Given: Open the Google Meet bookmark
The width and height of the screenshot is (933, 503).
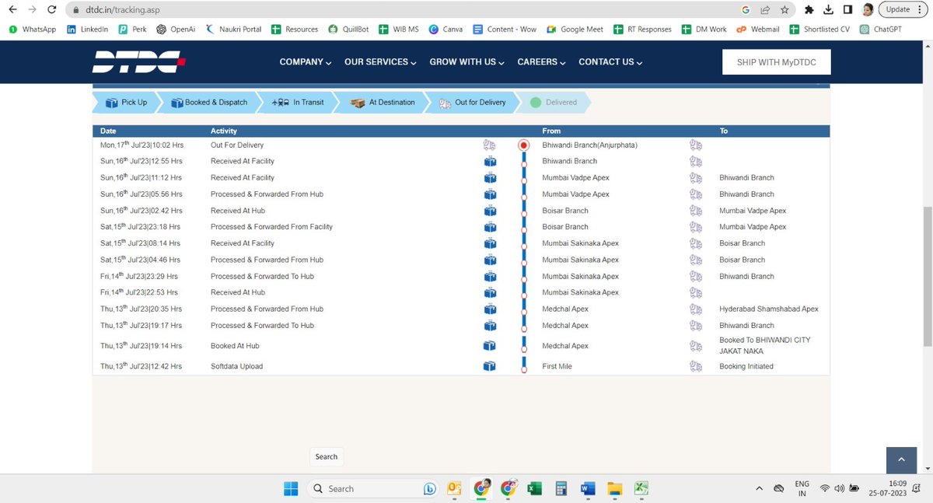Looking at the screenshot, I should coord(574,29).
